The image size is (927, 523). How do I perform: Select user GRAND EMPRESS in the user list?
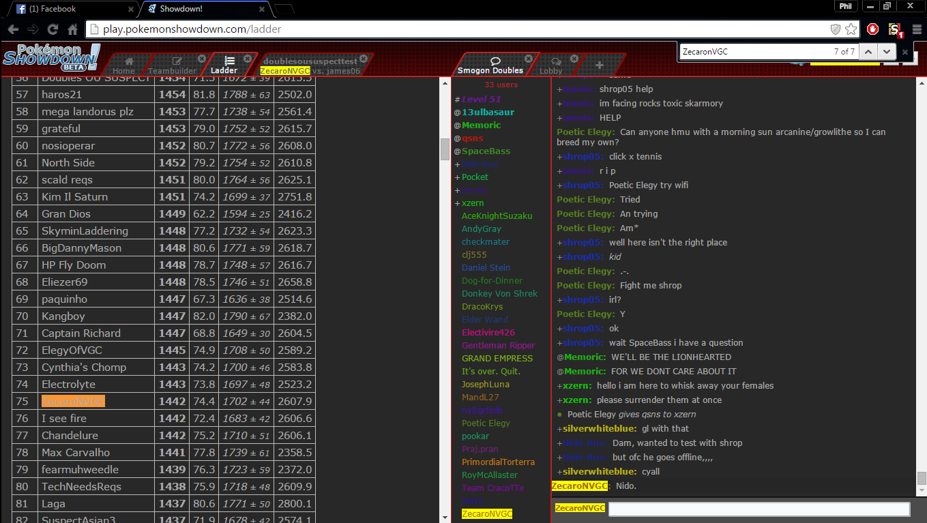(x=497, y=359)
